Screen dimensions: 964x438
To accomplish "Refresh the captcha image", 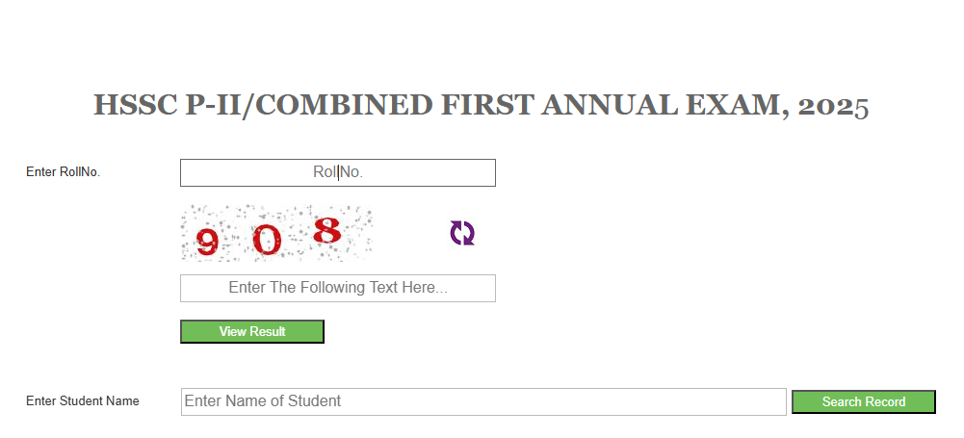I will tap(462, 233).
